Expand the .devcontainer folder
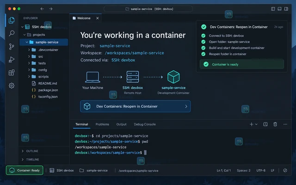The width and height of the screenshot is (296, 185). pos(29,50)
